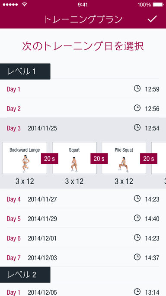This screenshot has width=166, height=296.
Task: Tap the Wi-Fi icon in status bar
Action: point(24,4)
